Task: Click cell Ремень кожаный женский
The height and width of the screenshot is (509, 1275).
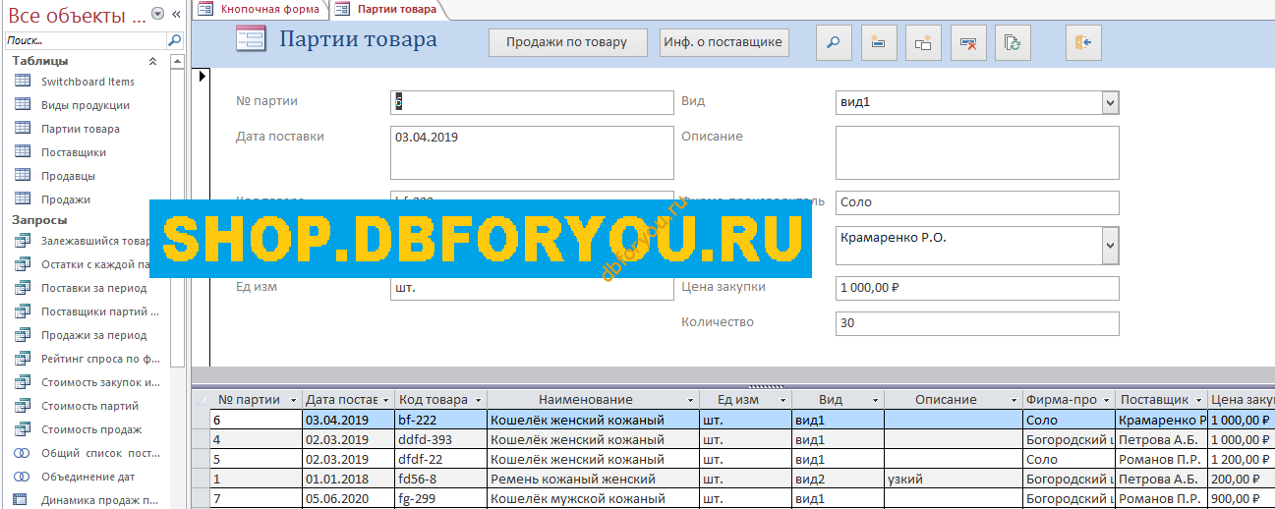Action: (593, 479)
